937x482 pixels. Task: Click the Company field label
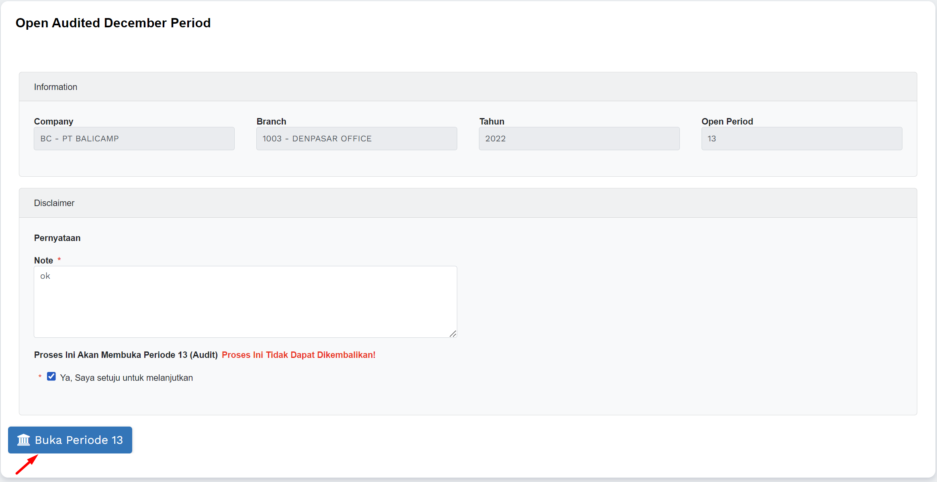pos(53,121)
